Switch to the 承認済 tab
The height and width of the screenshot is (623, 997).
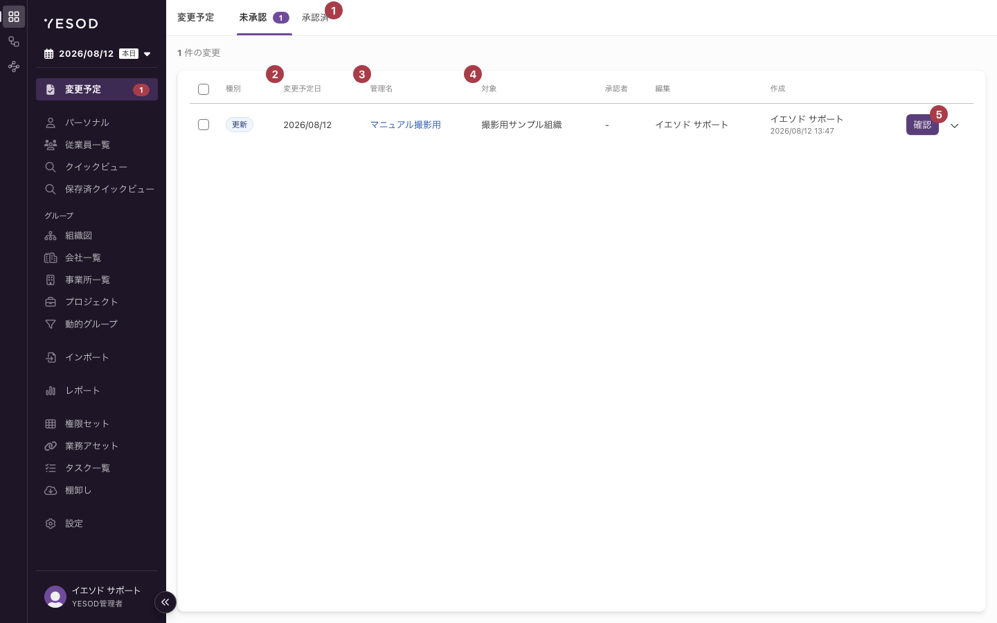point(315,17)
